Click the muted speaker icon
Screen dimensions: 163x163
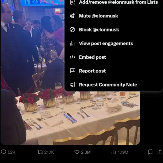point(72,16)
